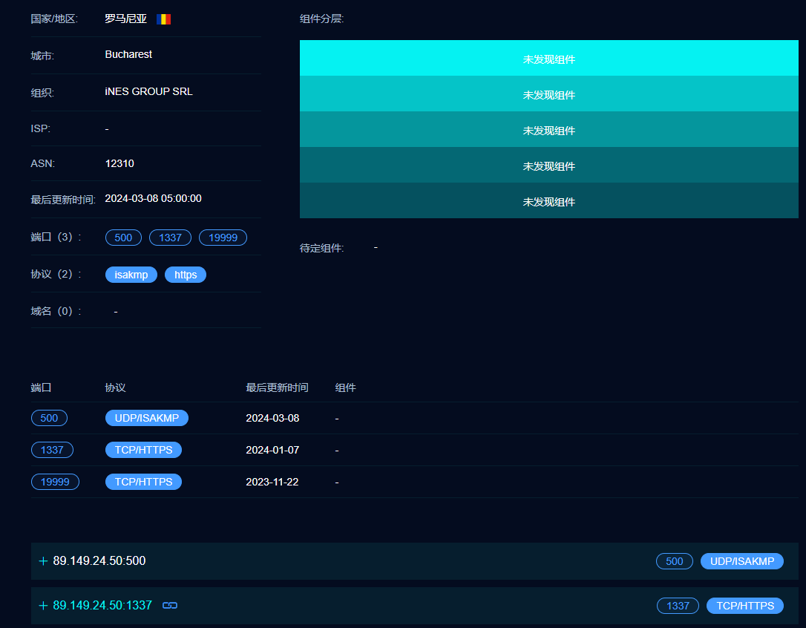Viewport: 806px width, 628px height.
Task: Click port 19999 in the table row
Action: click(x=55, y=482)
